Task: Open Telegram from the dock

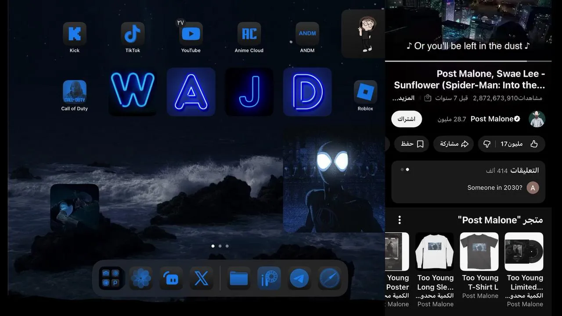Action: point(299,278)
